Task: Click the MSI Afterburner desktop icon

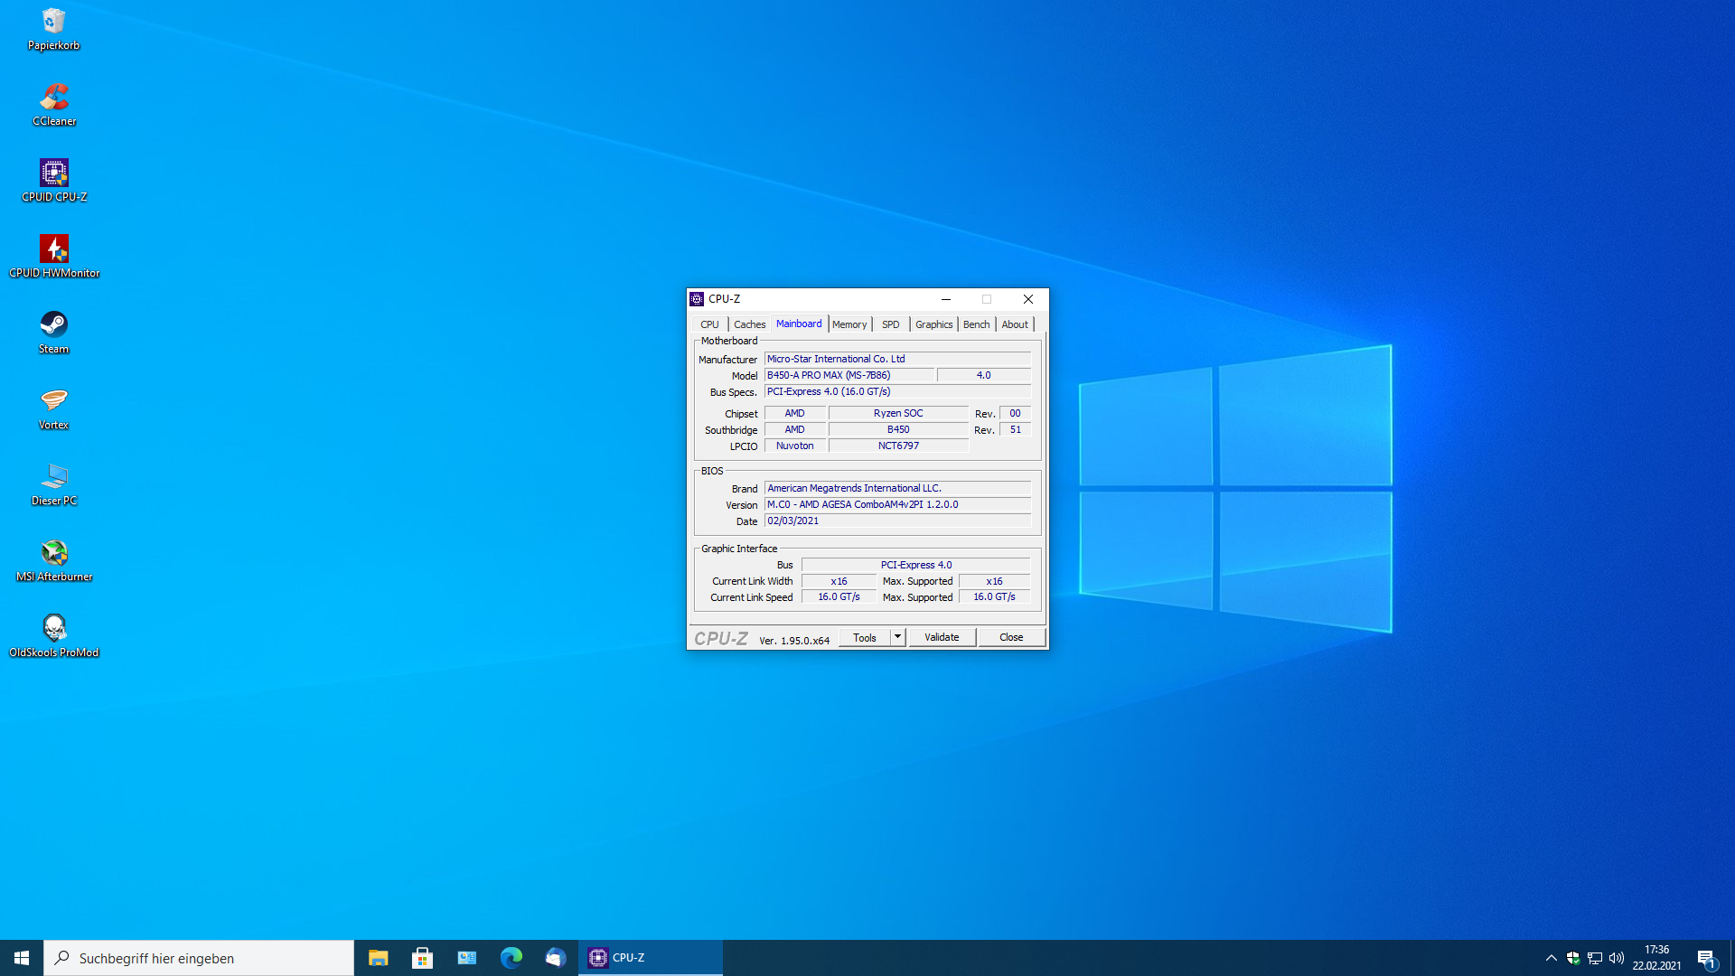Action: (x=54, y=553)
